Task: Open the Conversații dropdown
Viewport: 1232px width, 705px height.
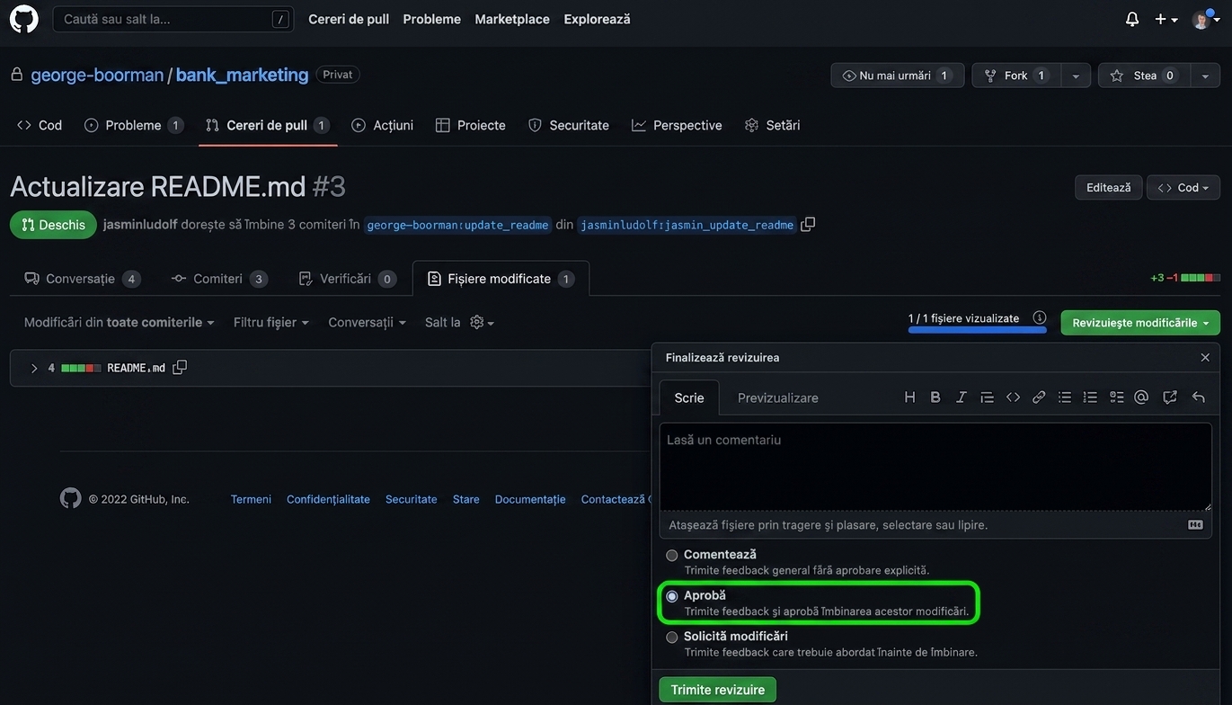Action: [x=368, y=322]
